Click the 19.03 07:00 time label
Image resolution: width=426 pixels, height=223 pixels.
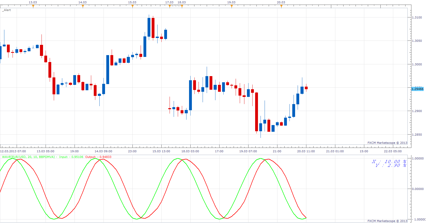click(x=248, y=151)
